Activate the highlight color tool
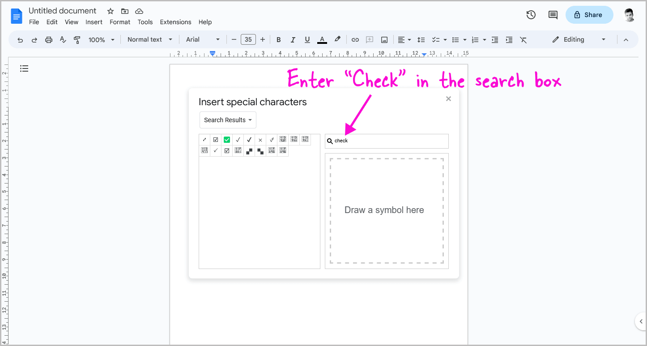This screenshot has width=647, height=346. click(x=337, y=39)
